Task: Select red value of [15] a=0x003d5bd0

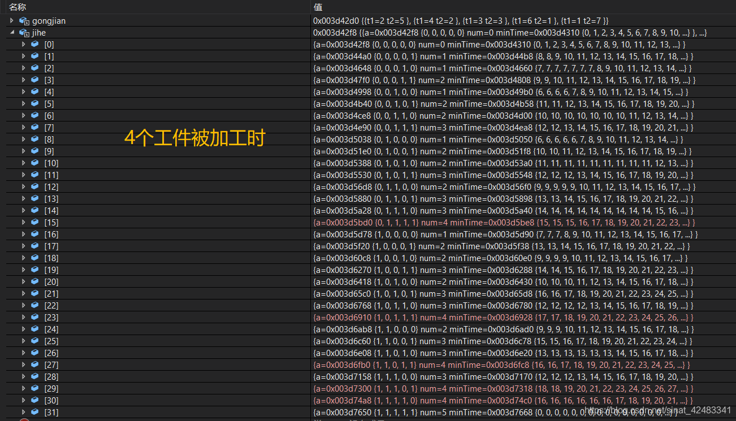Action: (x=504, y=222)
